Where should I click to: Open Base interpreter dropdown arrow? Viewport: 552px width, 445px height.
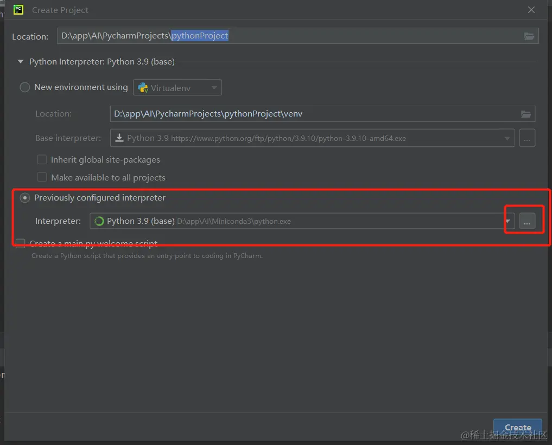tap(507, 138)
